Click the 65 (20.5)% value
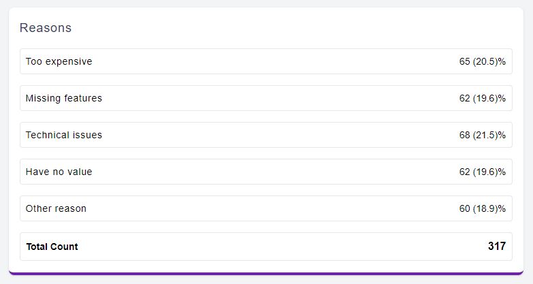 [483, 61]
